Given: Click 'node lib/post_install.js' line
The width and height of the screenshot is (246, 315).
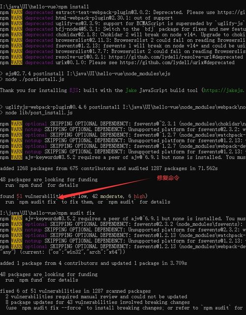Looking at the screenshot, I should point(36,113).
